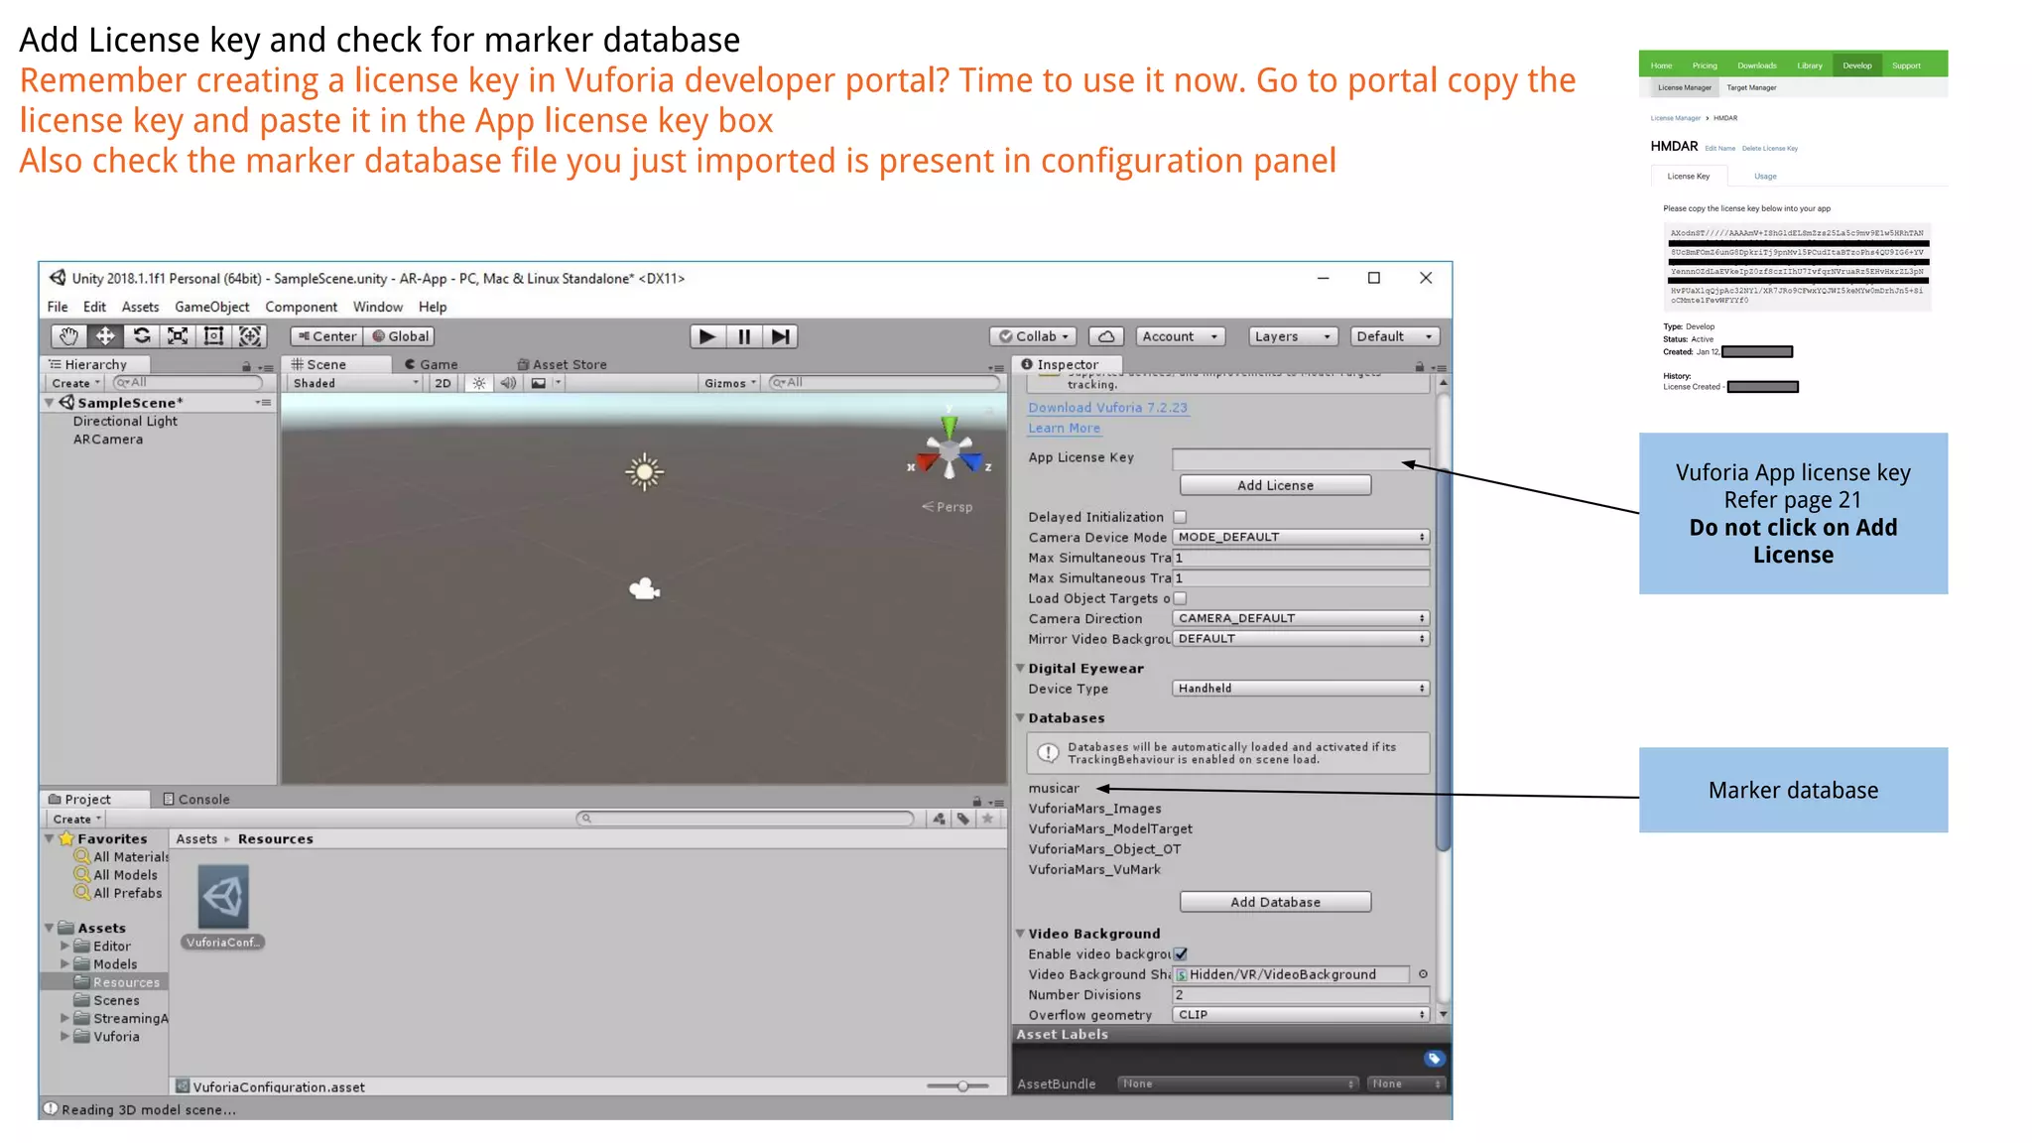Open the File menu
The image size is (2032, 1143).
pos(58,308)
